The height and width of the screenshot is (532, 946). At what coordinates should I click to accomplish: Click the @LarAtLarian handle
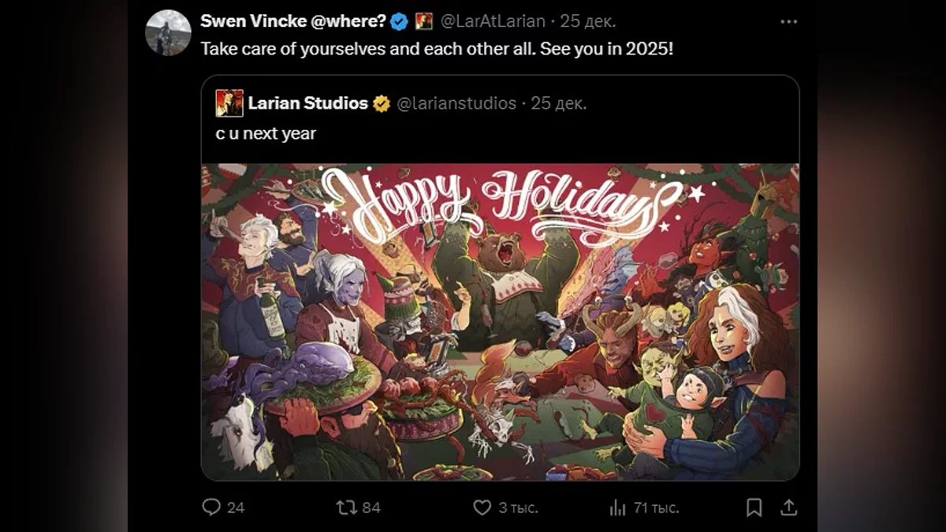click(493, 22)
